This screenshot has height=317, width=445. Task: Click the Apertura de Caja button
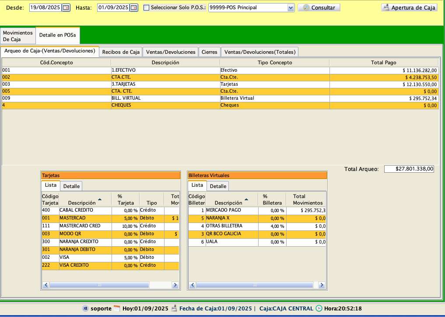409,7
